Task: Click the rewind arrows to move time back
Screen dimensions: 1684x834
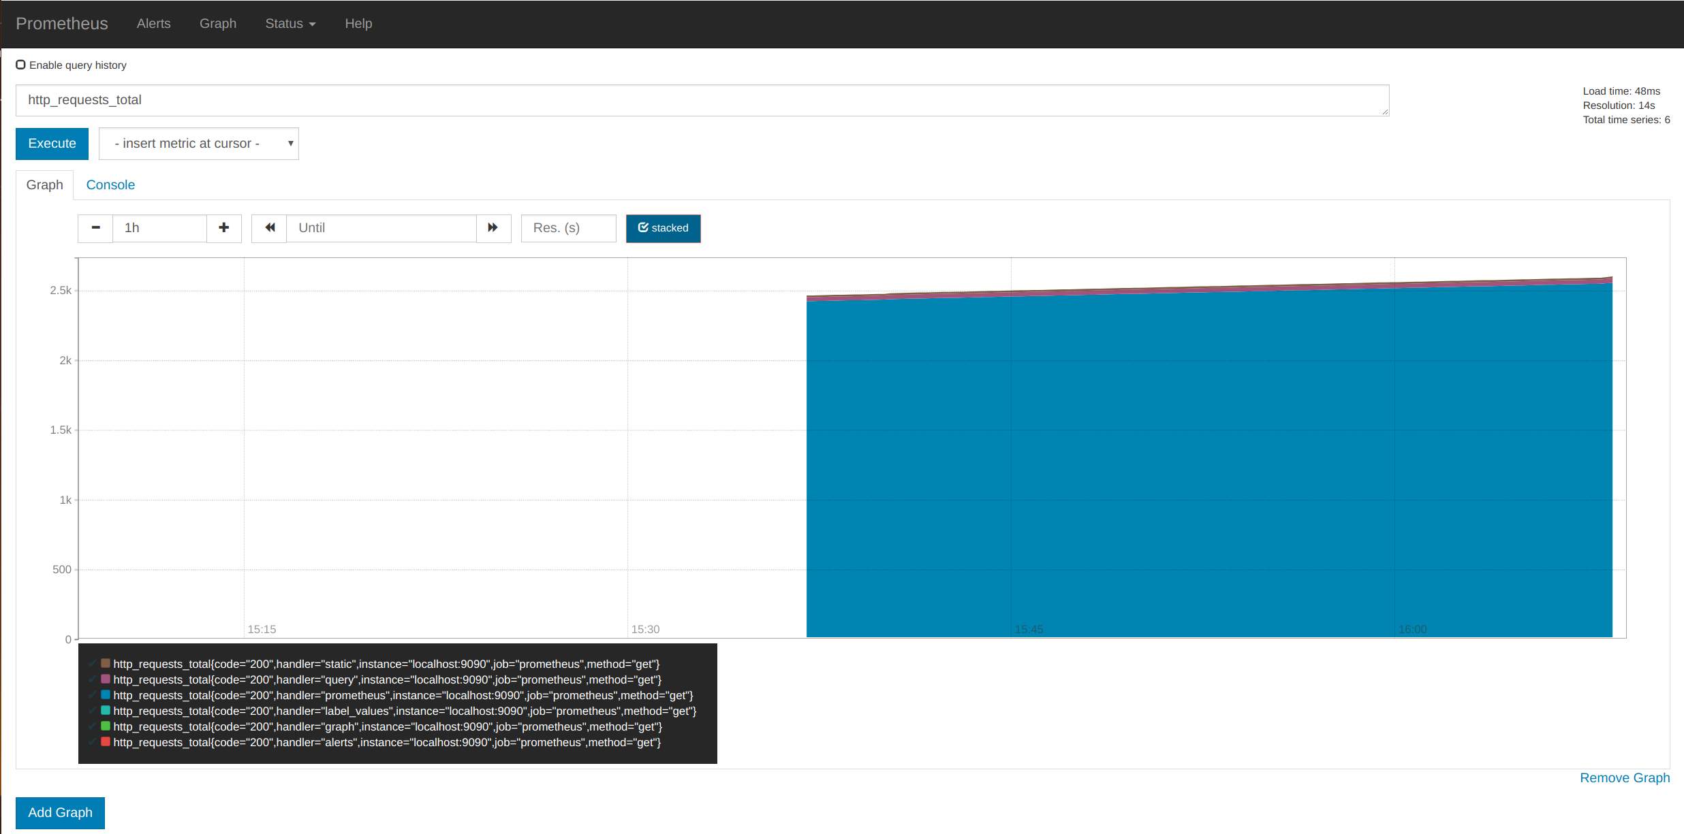Action: (270, 228)
